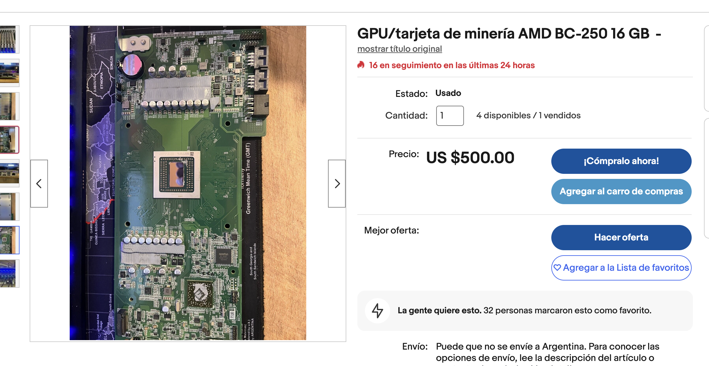This screenshot has height=366, width=709.
Task: Click the ¡Cómpralo ahora! button
Action: click(x=621, y=161)
